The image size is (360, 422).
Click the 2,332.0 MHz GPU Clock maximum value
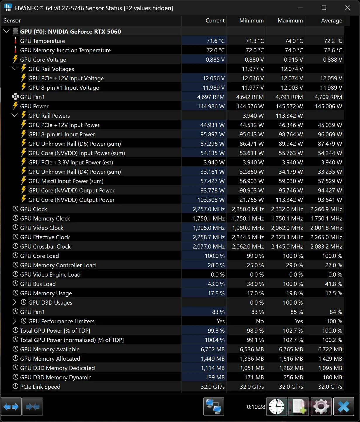pos(287,209)
